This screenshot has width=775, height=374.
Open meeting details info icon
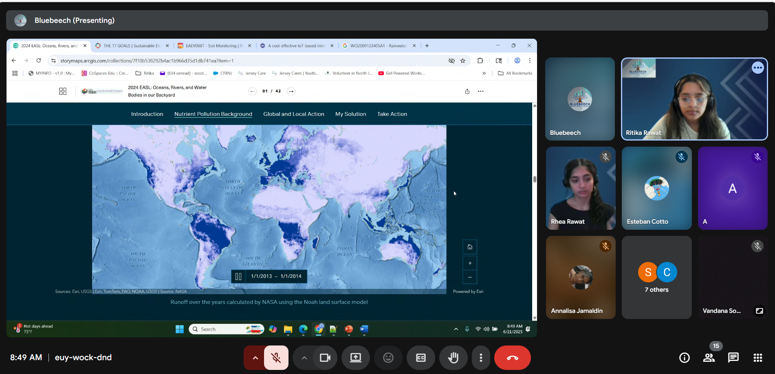click(684, 358)
